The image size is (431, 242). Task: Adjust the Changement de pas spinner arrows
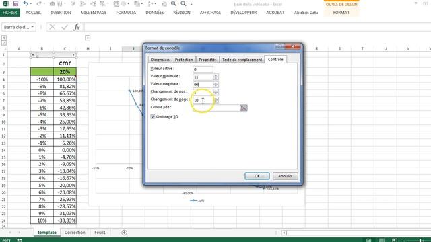[215, 92]
